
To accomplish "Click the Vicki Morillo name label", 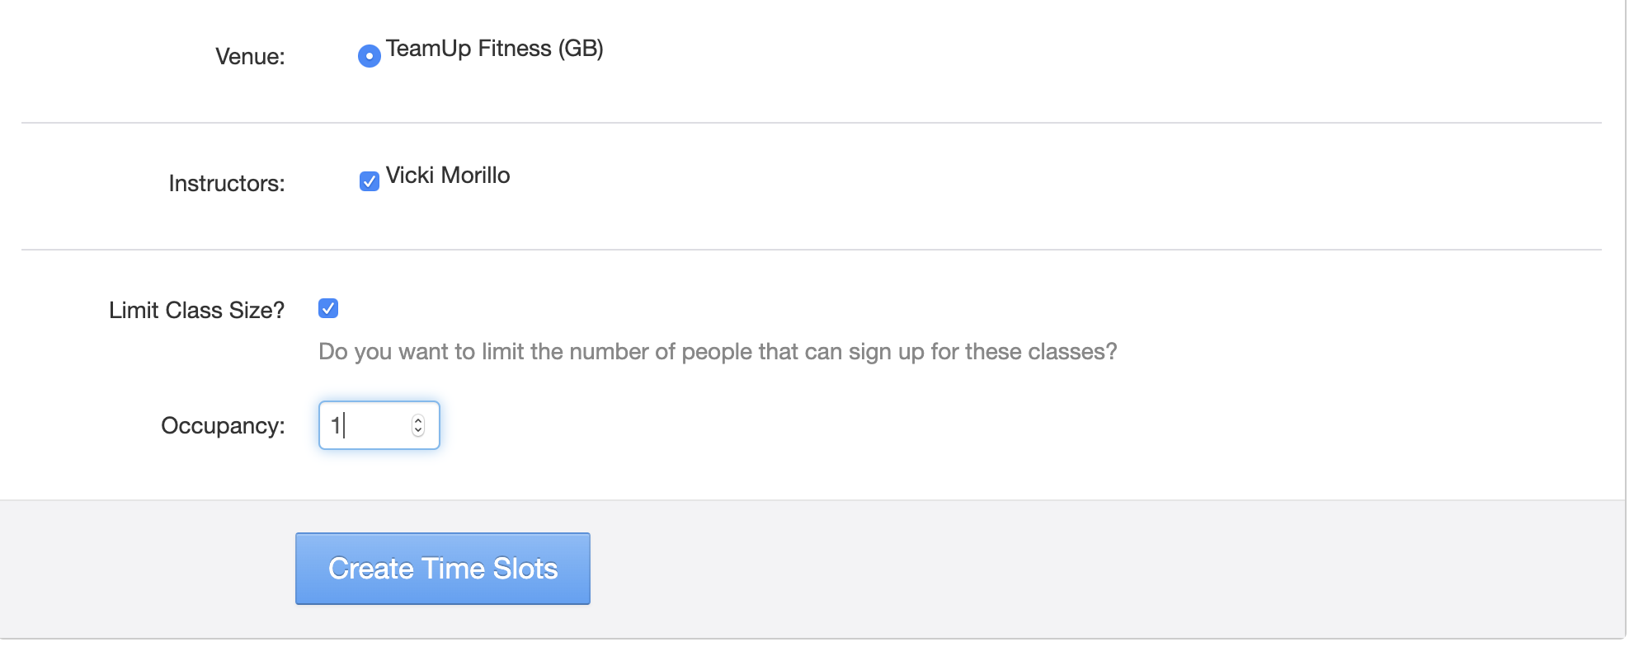I will pyautogui.click(x=448, y=176).
